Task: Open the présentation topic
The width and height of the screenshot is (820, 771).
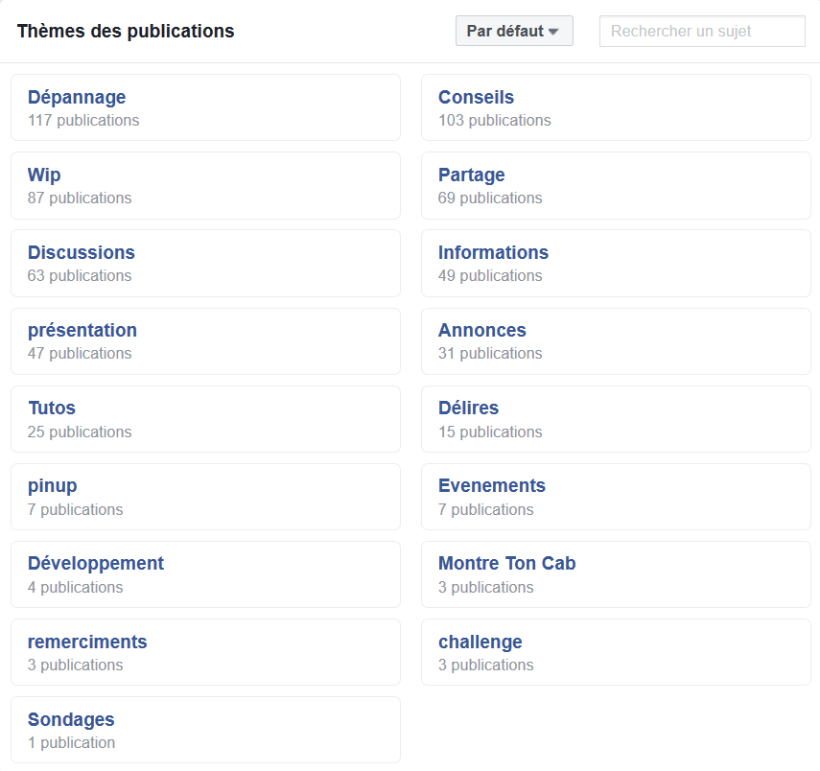Action: 82,331
